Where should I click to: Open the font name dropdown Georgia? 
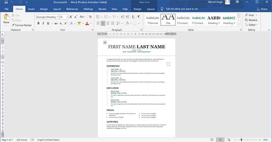coord(57,17)
